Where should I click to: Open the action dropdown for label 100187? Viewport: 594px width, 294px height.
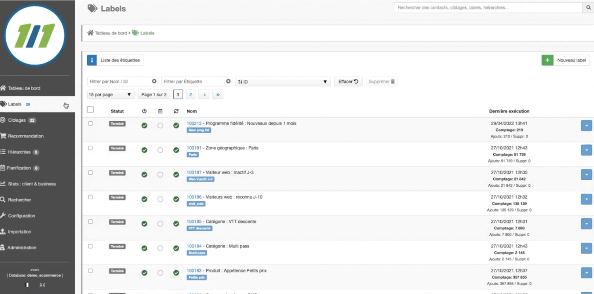coord(586,175)
